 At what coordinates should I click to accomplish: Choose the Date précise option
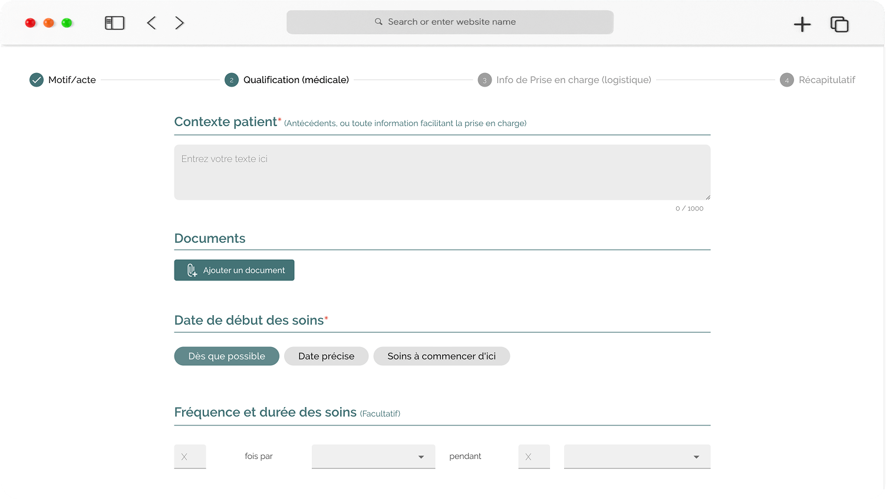[327, 356]
